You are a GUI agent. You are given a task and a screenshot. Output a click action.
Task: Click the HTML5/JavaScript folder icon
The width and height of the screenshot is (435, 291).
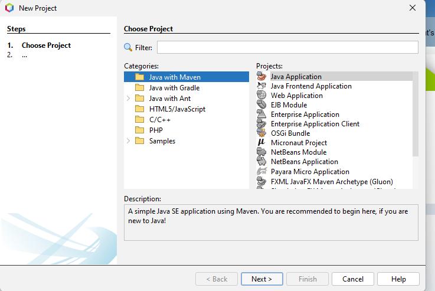click(139, 109)
